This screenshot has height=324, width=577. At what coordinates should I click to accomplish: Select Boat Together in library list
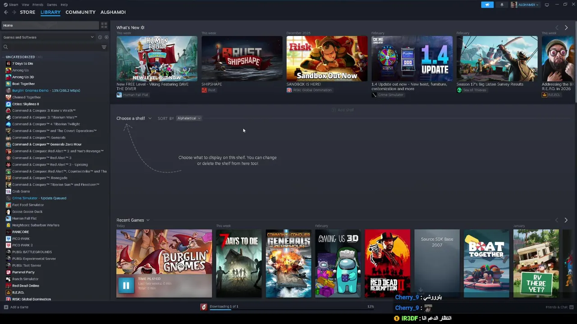click(x=23, y=84)
